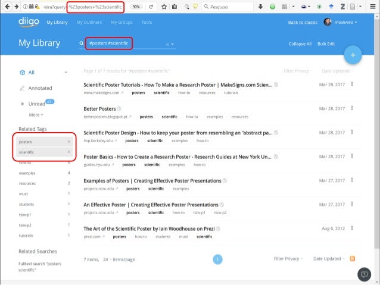380x285 pixels.
Task: Click the browser address URL field
Action: click(x=82, y=7)
